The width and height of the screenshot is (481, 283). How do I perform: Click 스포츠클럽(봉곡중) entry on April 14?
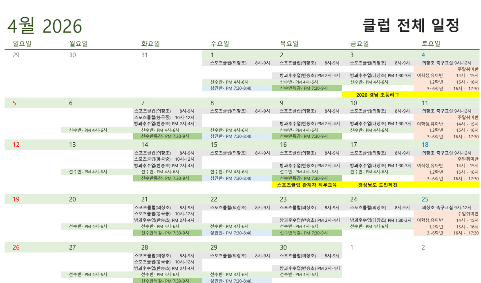click(x=164, y=159)
